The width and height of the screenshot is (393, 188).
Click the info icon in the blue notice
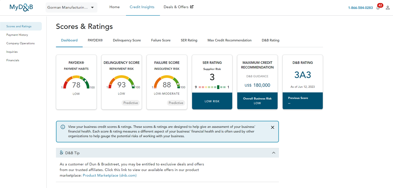63,127
